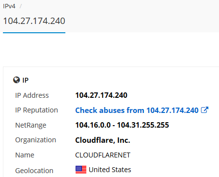Click the IP section heading text
This screenshot has height=177, width=219.
25,80
